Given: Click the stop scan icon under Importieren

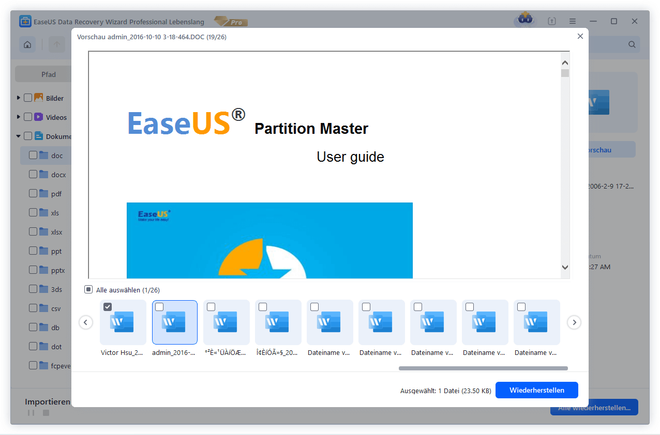Looking at the screenshot, I should point(46,413).
